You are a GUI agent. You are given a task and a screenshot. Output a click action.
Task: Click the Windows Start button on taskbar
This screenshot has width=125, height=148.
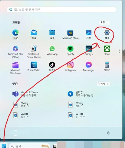click(4, 146)
